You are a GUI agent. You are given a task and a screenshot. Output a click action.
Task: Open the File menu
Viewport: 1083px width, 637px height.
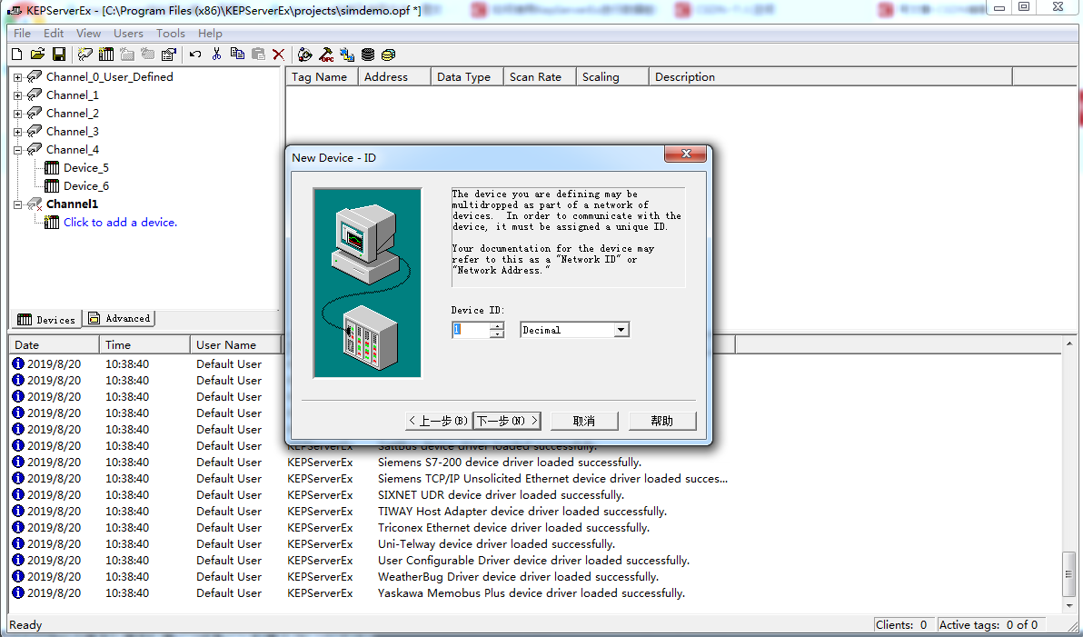click(x=22, y=33)
